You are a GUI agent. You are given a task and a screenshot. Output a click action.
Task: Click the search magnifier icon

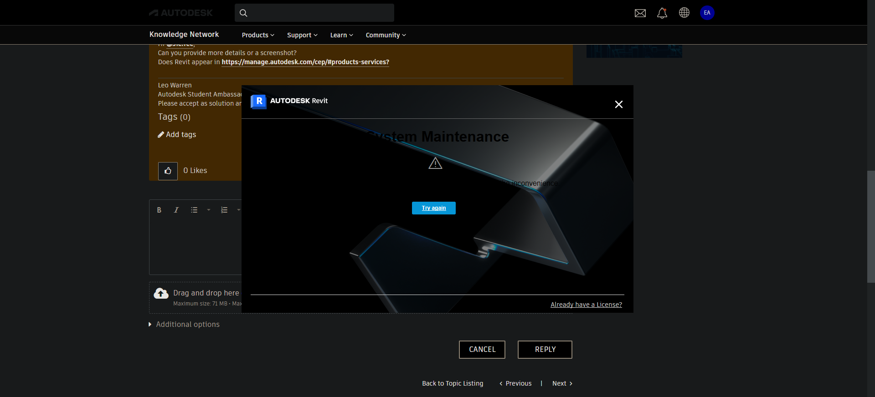click(243, 13)
